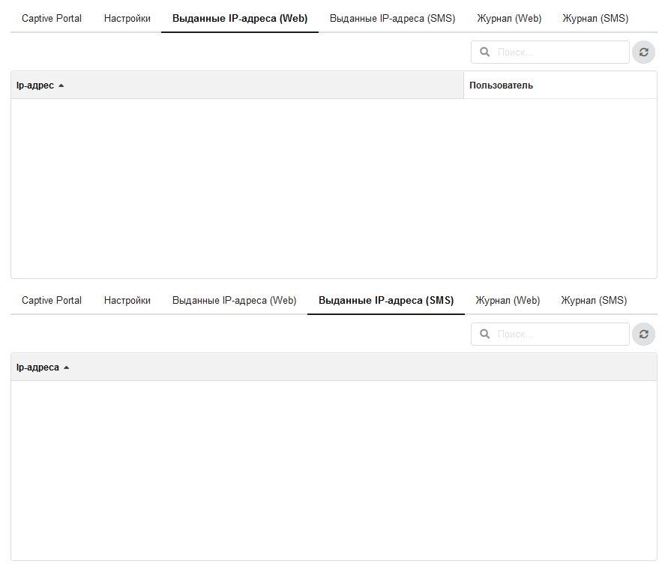Open the Журнал (SMS) tab in the Web view

(595, 19)
